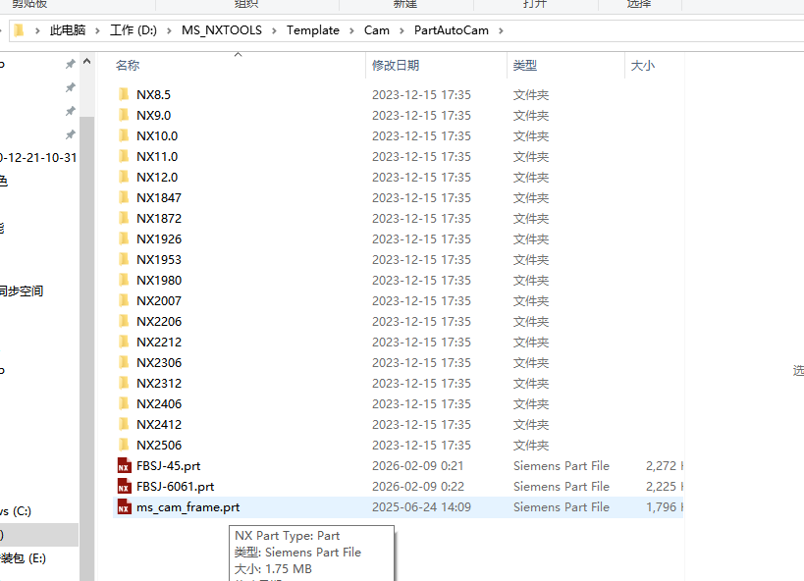
Task: Click the folder icon in address bar
Action: coord(19,30)
